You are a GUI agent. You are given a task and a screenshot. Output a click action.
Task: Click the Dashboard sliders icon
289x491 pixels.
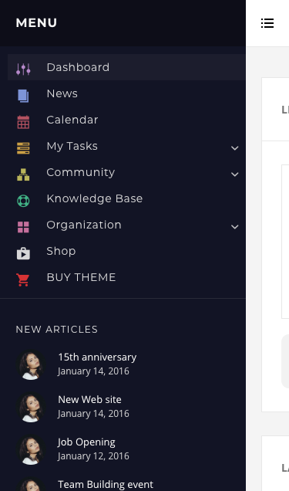pos(23,69)
